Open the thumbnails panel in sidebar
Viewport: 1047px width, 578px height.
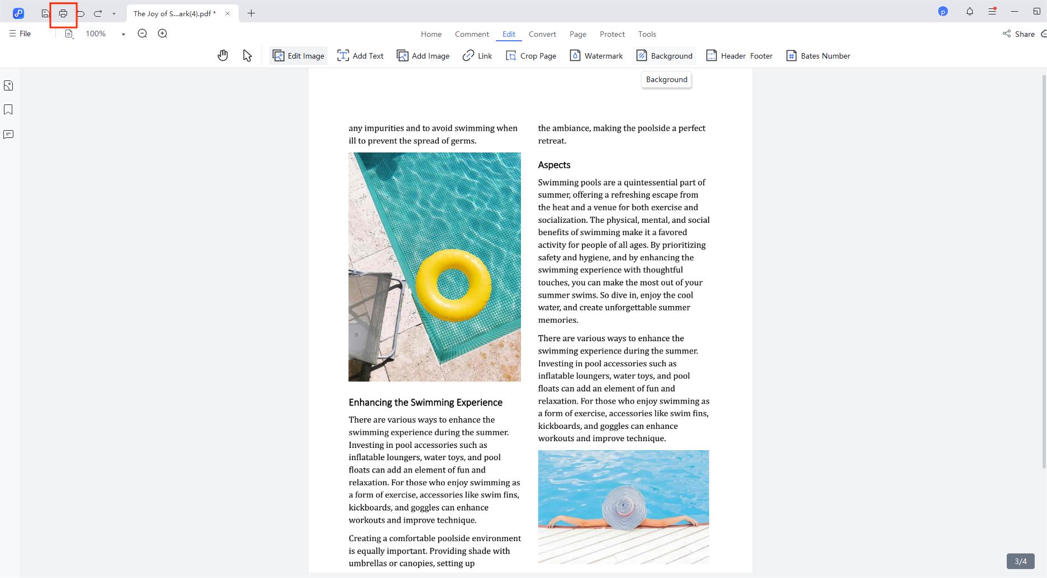point(8,85)
